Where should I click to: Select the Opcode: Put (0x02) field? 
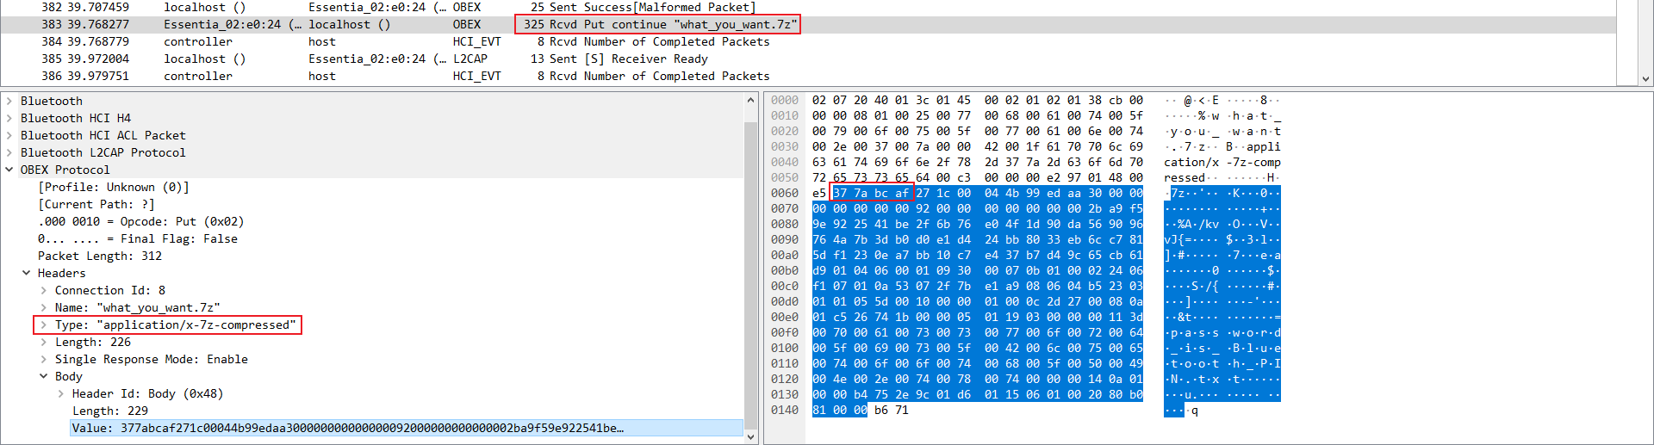(x=140, y=221)
